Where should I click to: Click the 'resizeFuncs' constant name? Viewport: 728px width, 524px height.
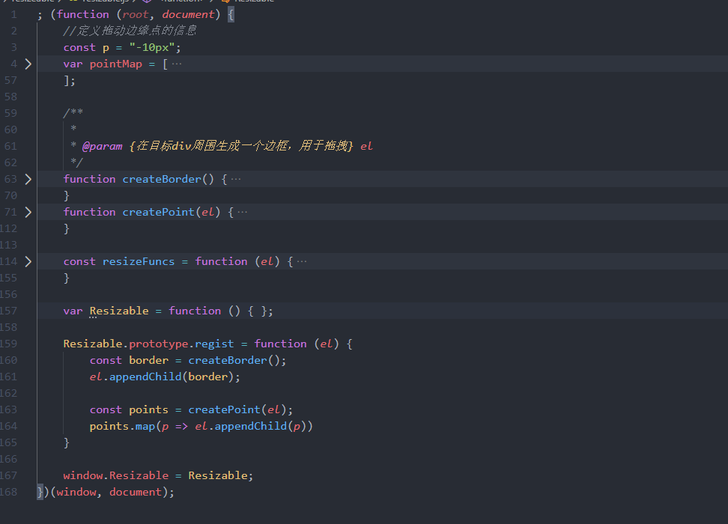coord(139,262)
